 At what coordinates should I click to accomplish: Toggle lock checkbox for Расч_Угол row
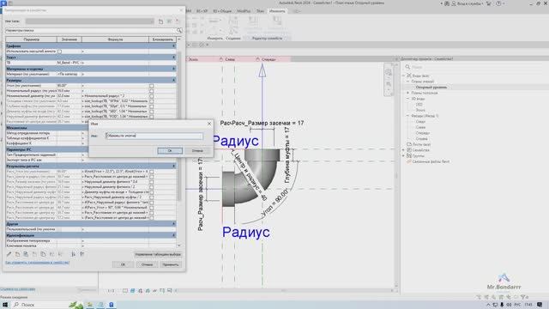(x=151, y=172)
